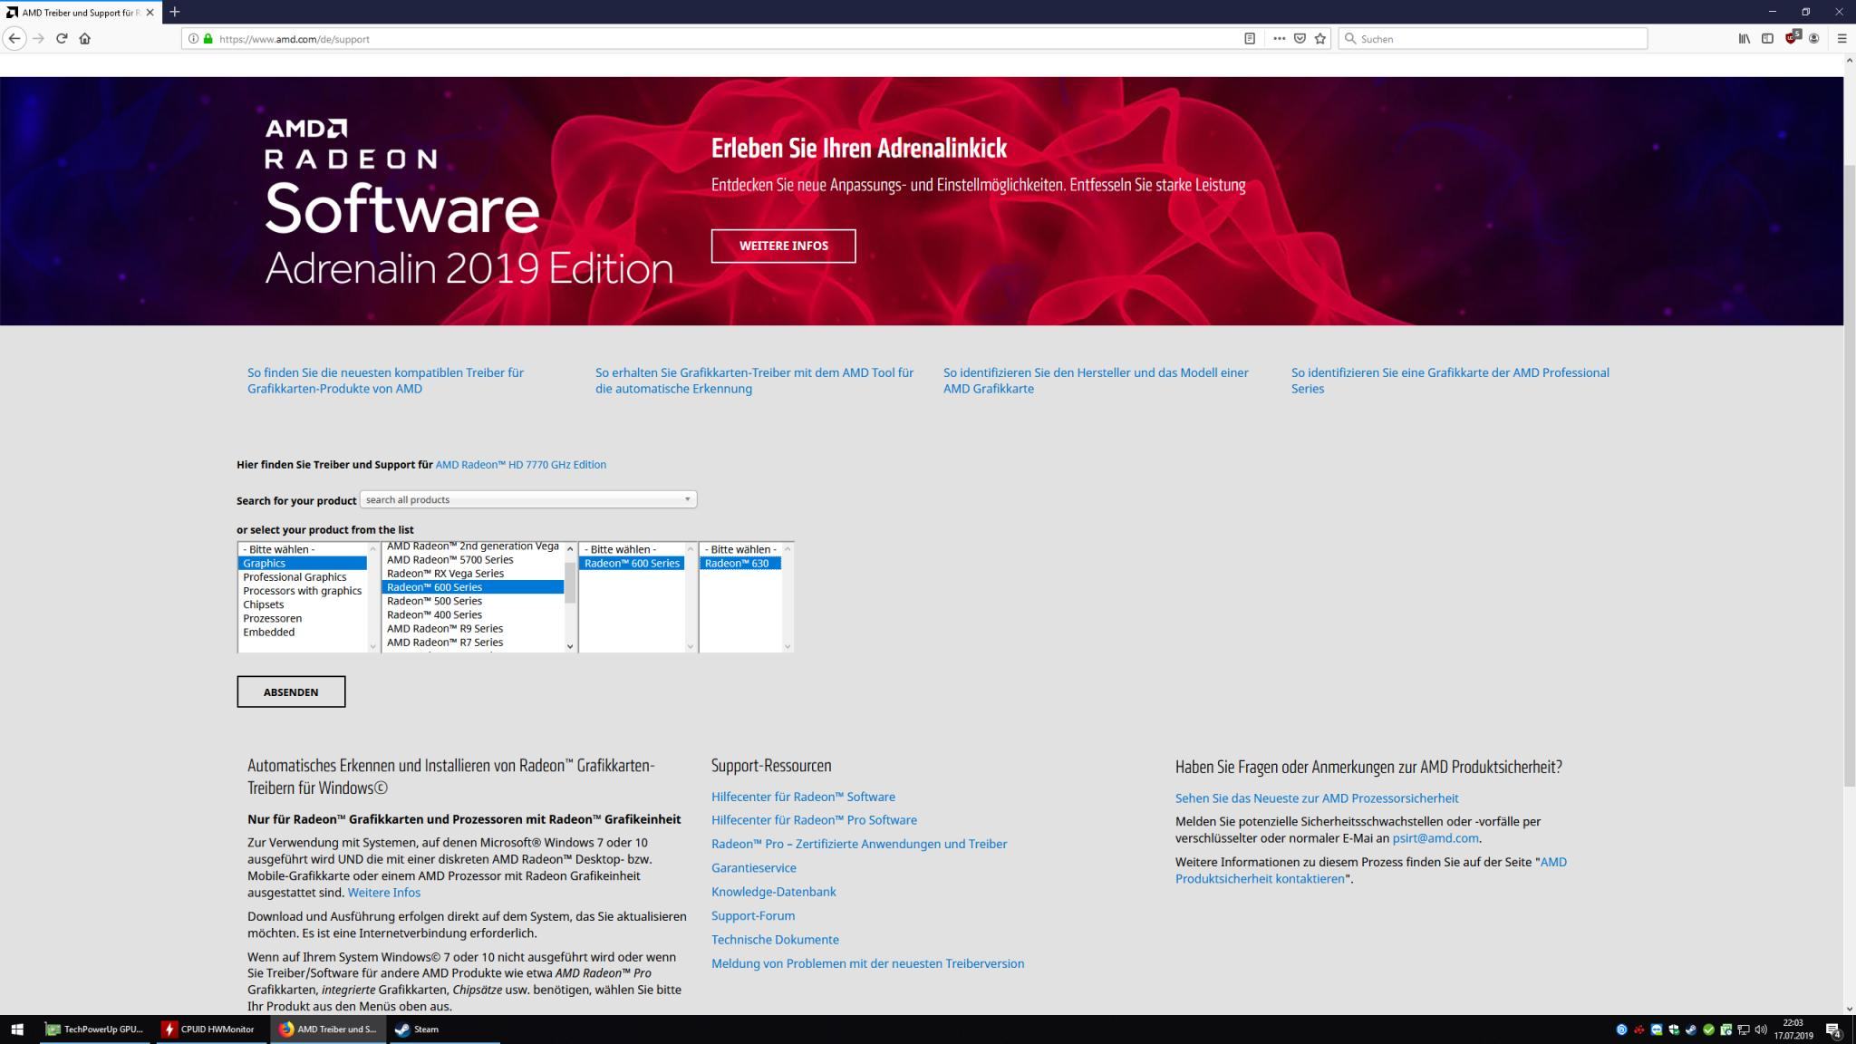Choose 'Radeon™ 500 Series' from list

[434, 601]
